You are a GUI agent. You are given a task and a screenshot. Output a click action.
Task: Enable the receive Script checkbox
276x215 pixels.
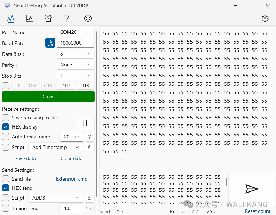(x=6, y=147)
